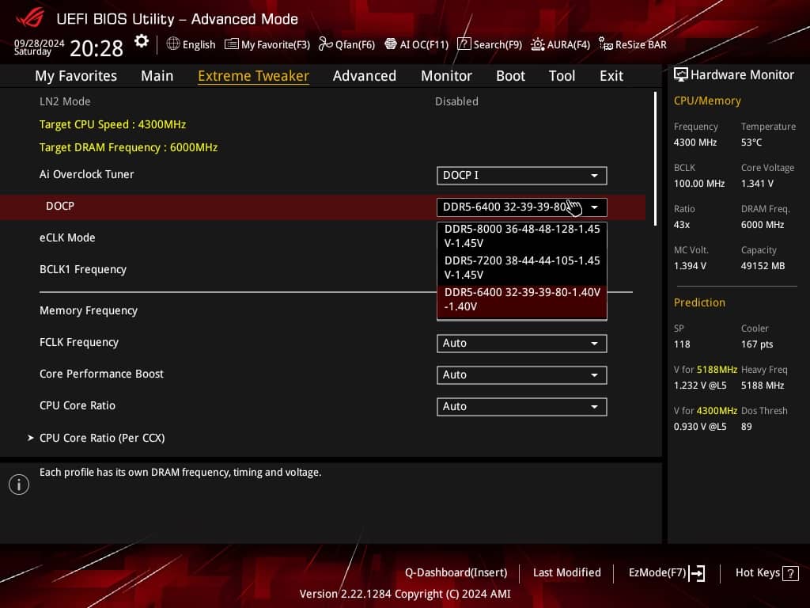Viewport: 810px width, 608px height.
Task: Select the LN2 Mode row
Action: [x=323, y=101]
